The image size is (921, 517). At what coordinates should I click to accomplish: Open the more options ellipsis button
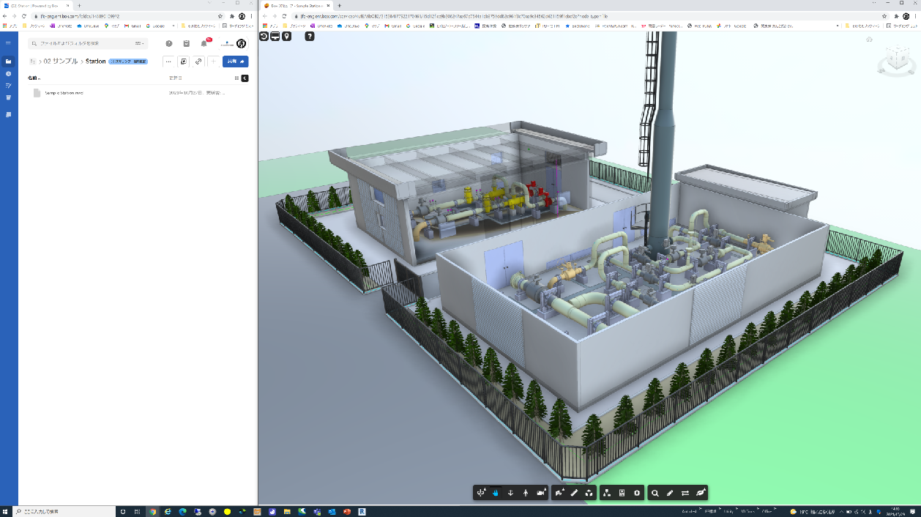point(168,62)
